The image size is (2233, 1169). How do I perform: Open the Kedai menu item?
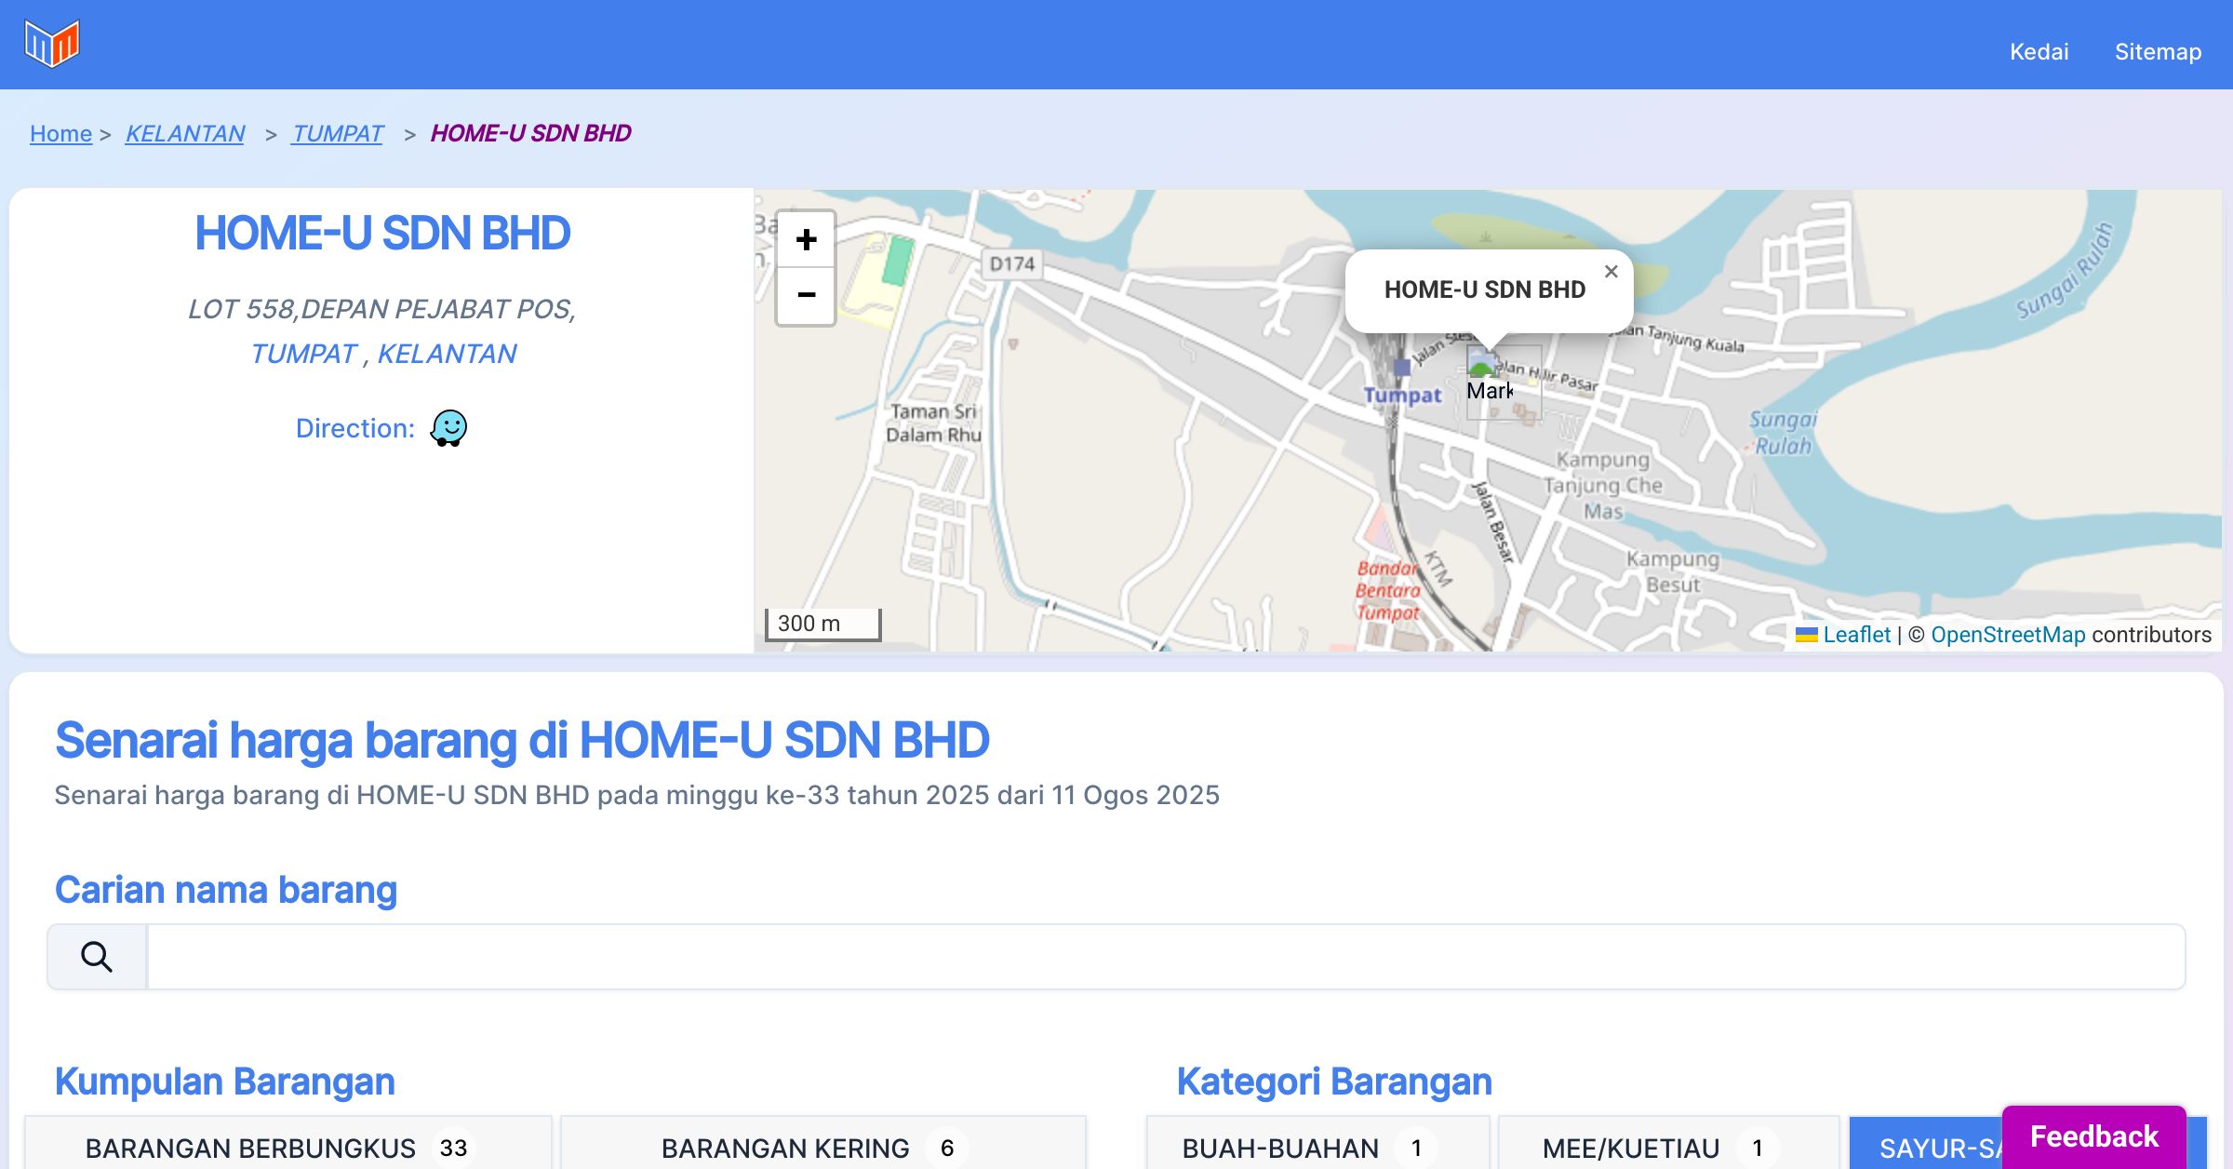(2039, 52)
